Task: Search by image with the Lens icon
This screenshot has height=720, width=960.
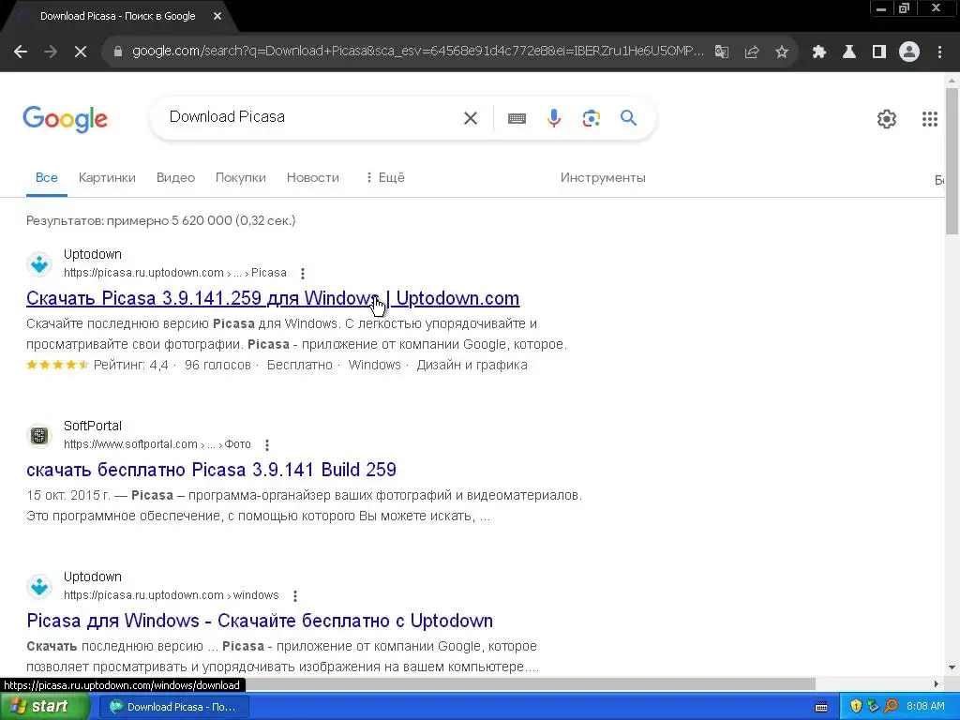Action: 592,117
